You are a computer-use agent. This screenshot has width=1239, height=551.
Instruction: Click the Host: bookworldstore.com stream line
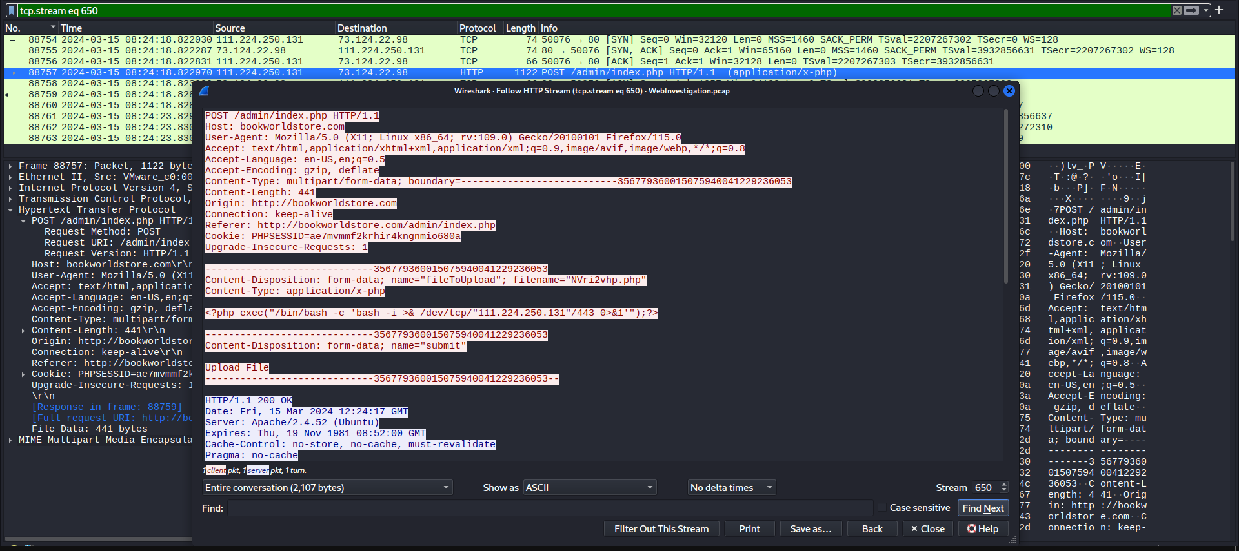(x=275, y=127)
